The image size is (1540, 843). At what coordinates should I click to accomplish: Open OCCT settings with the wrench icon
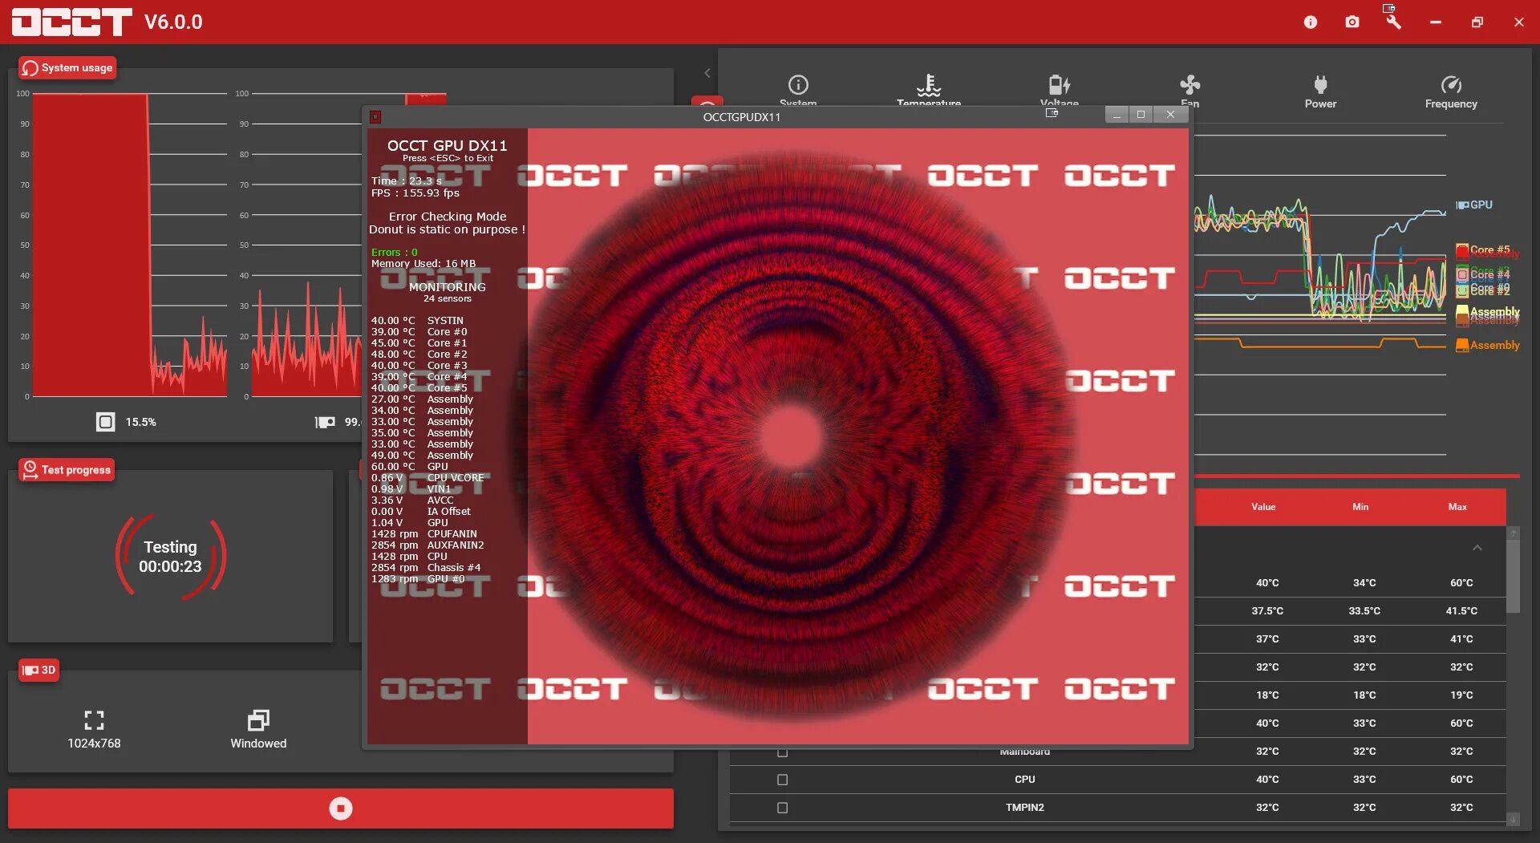point(1393,22)
